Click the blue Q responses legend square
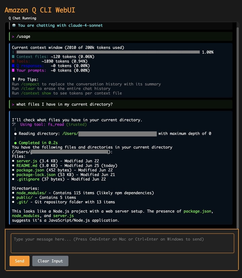Screen dimensions: 242x278 [x=13, y=66]
